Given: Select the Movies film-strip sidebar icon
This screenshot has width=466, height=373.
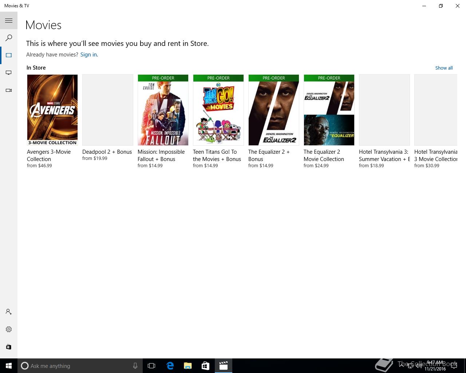Looking at the screenshot, I should [x=9, y=55].
